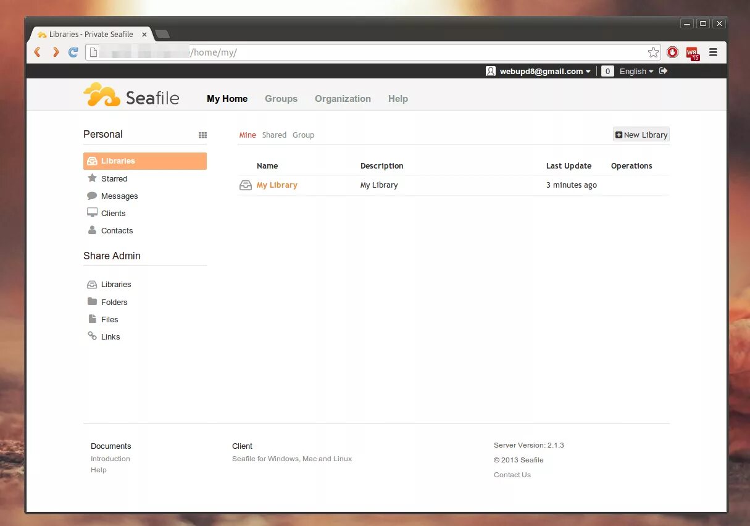The height and width of the screenshot is (526, 750).
Task: Open Files via the file icon
Action: [x=93, y=319]
